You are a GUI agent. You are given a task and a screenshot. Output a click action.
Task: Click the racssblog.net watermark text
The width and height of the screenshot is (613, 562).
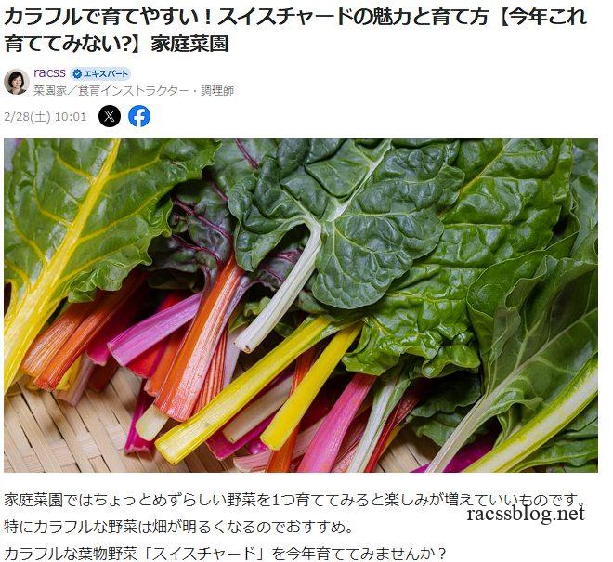tap(526, 513)
